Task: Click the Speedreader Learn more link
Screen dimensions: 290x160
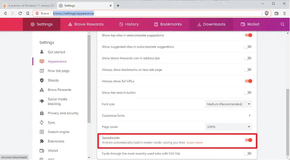Action: pos(195,142)
